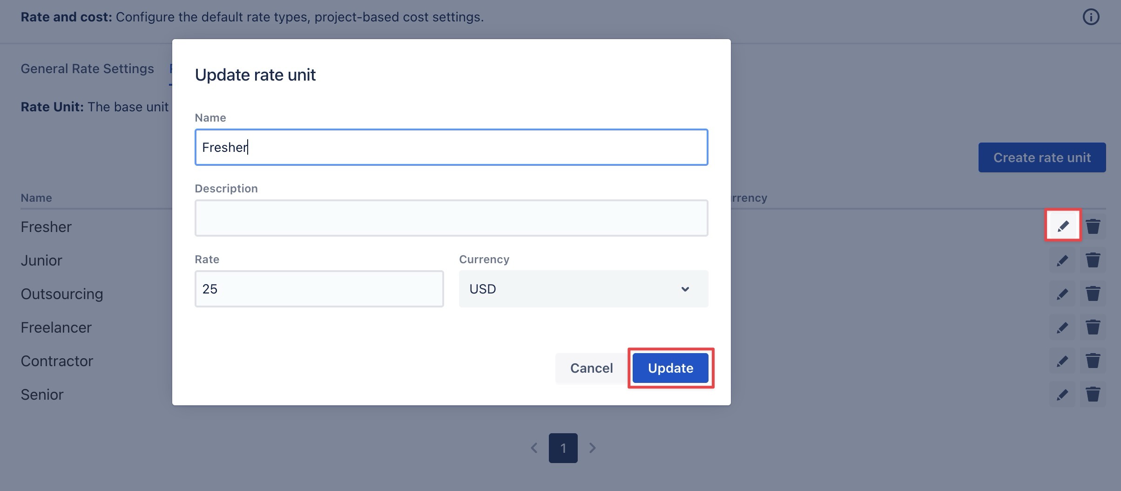Delete the Freelancer rate unit
Image resolution: width=1121 pixels, height=491 pixels.
1093,327
